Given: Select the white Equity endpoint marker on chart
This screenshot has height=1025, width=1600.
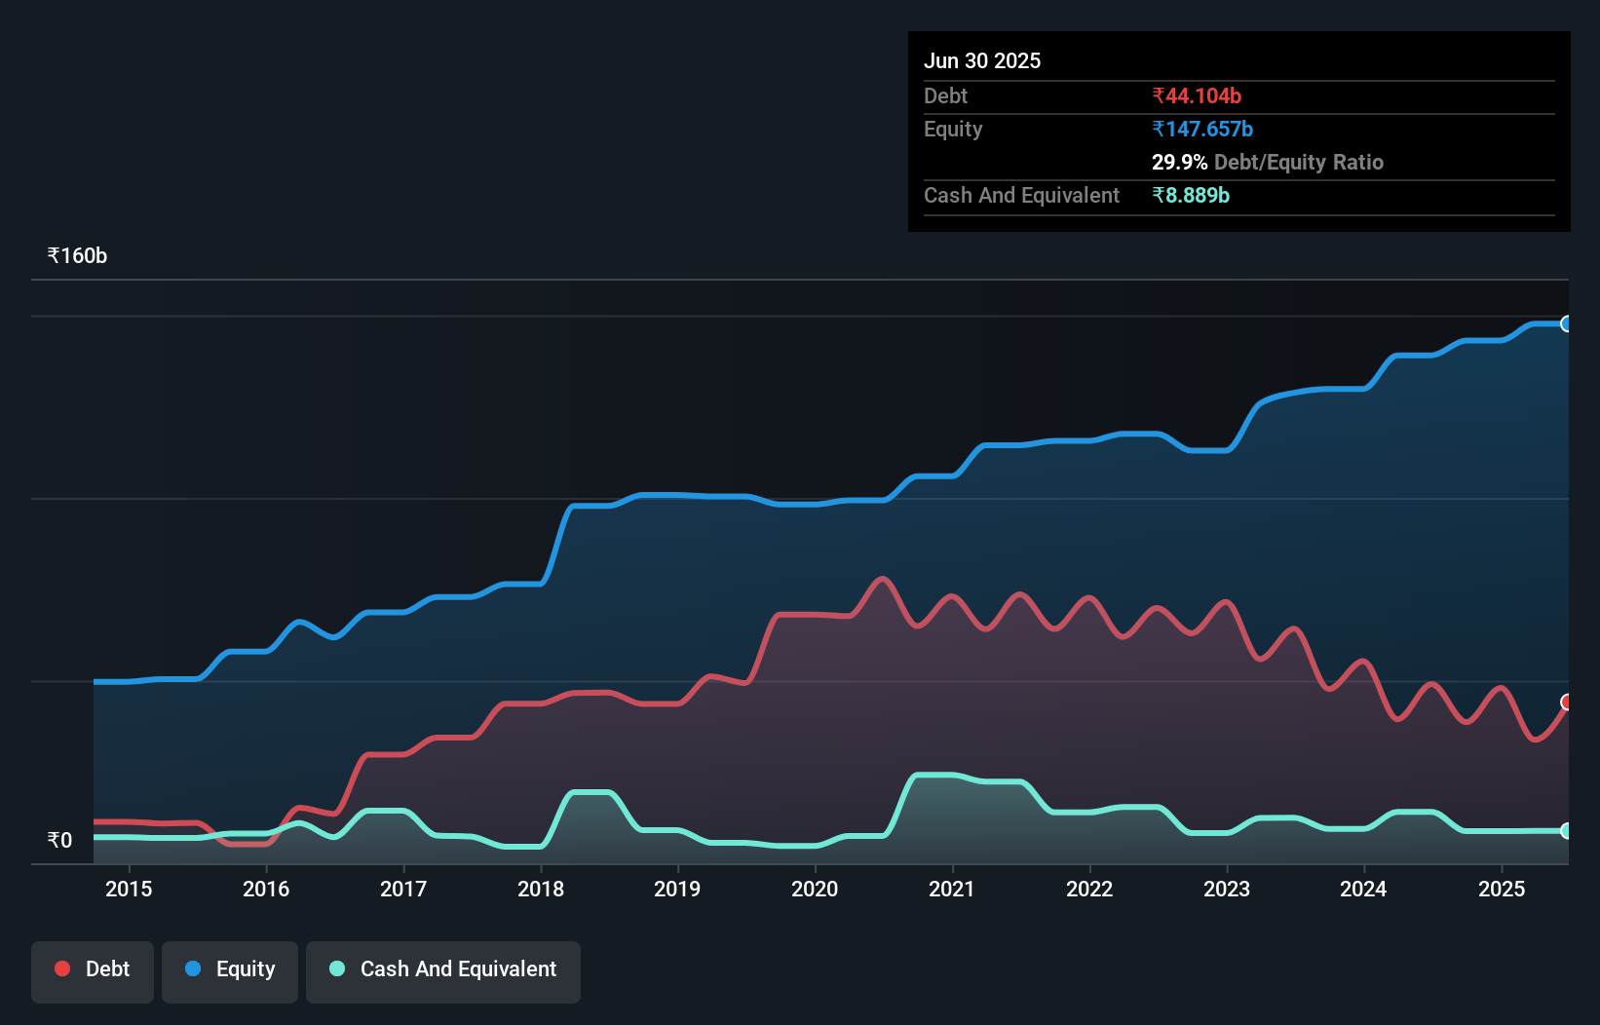Looking at the screenshot, I should coord(1566,323).
